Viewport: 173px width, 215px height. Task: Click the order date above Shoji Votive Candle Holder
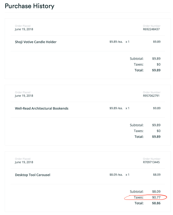(x=24, y=29)
